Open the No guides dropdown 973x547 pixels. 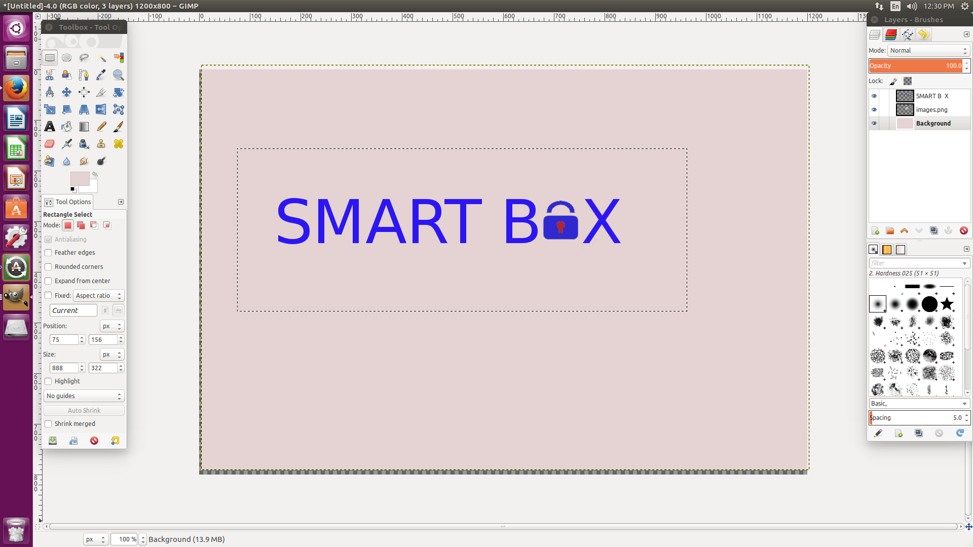pos(84,396)
